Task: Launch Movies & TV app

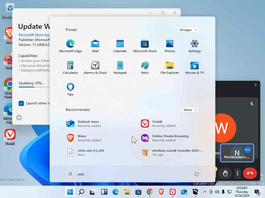Action: [x=195, y=68]
